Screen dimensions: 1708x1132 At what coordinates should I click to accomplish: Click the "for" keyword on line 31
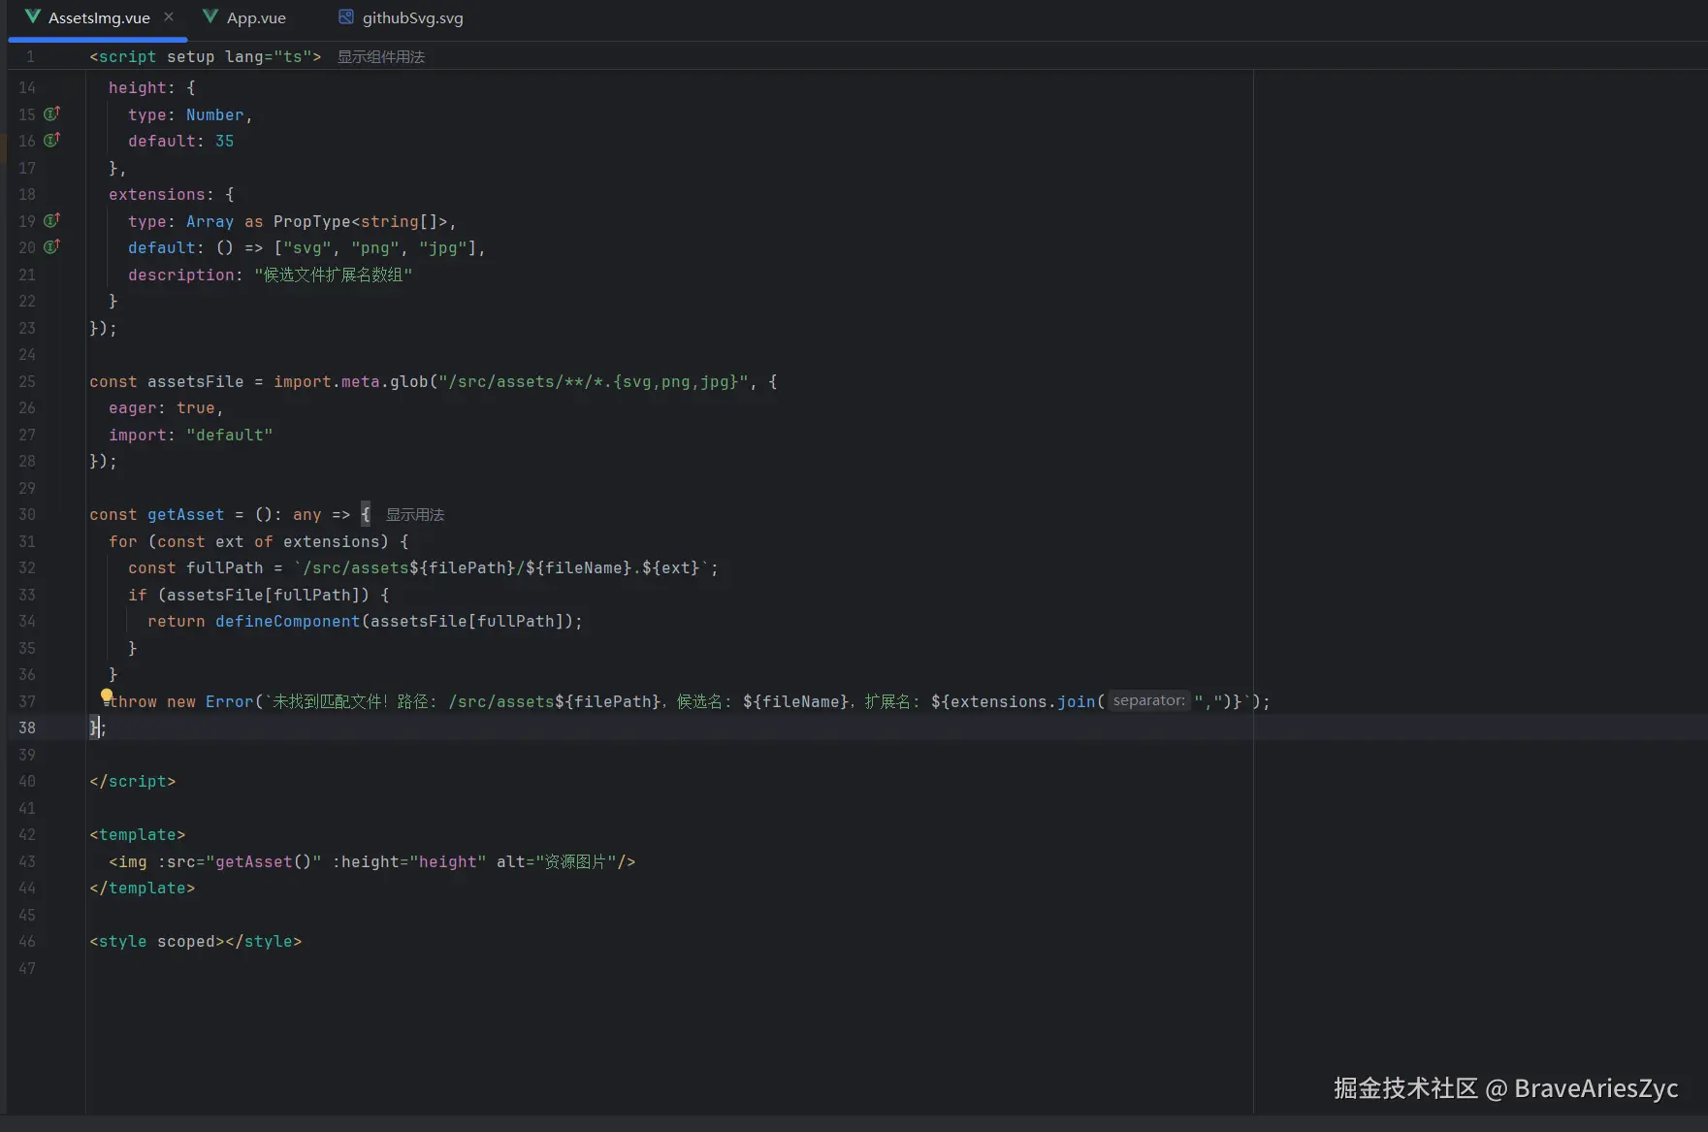click(x=123, y=542)
